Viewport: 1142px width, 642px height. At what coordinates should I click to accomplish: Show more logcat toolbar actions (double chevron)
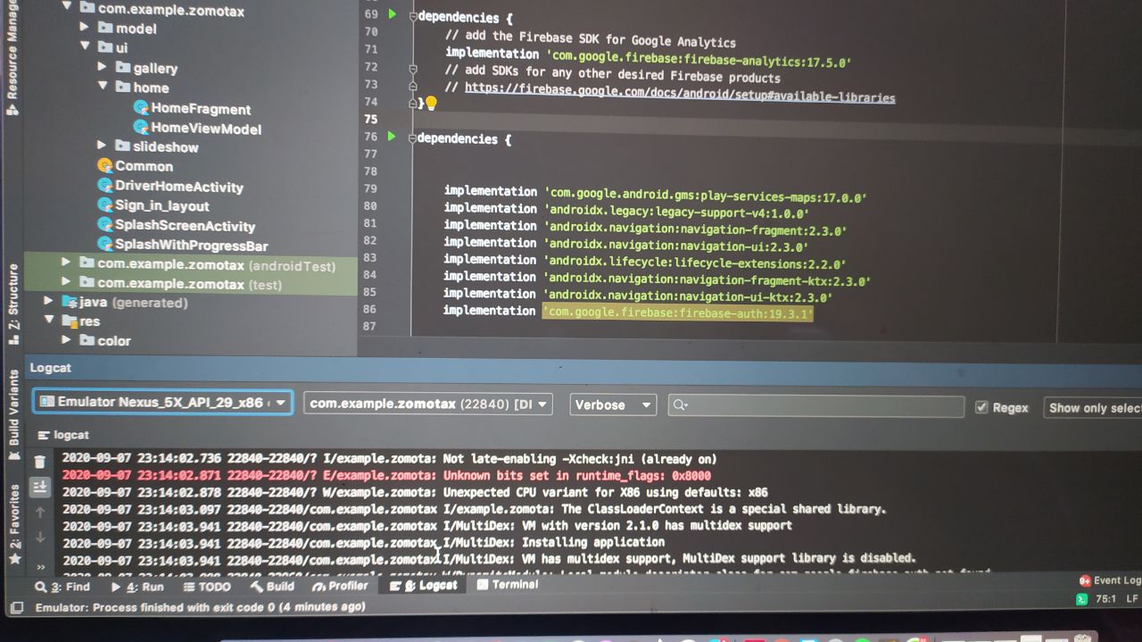(40, 566)
